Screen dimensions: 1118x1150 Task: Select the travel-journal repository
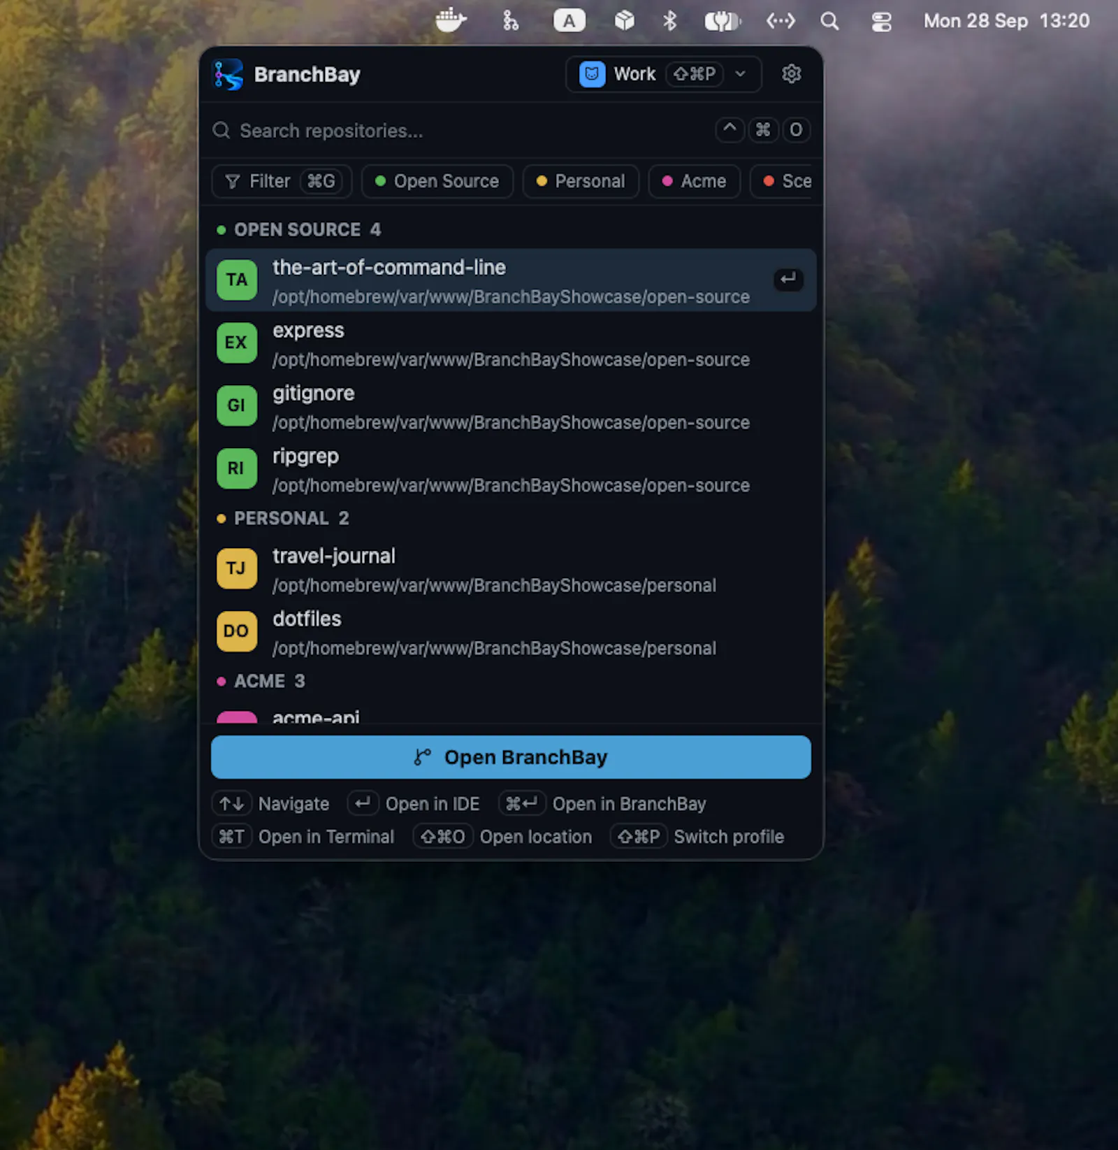tap(511, 569)
